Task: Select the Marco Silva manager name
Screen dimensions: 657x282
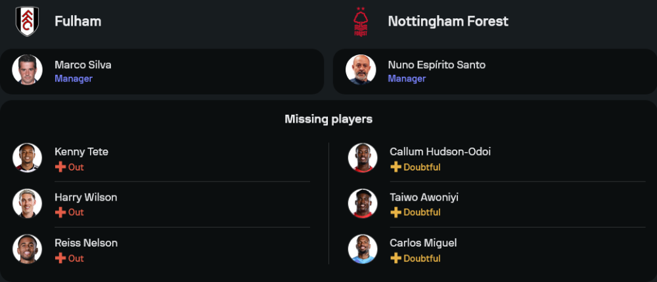Action: click(83, 65)
